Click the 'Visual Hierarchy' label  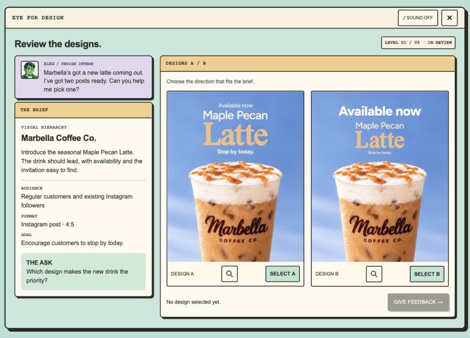(x=44, y=127)
